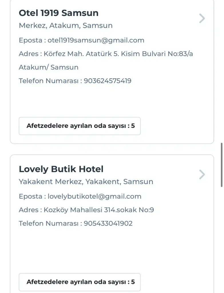Open lovelybutikotel@gmail.com email address
This screenshot has height=293, width=224.
pyautogui.click(x=94, y=197)
